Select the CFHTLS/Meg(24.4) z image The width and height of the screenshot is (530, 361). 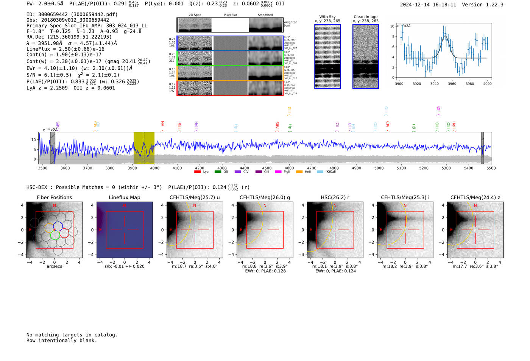[475, 230]
